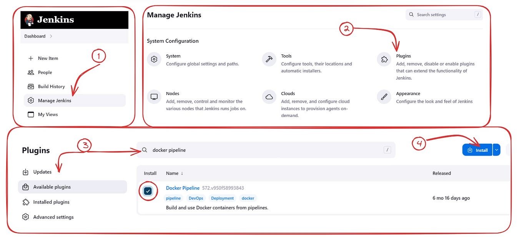Image resolution: width=522 pixels, height=237 pixels.
Task: Open the Plugins section icon
Action: (383, 59)
